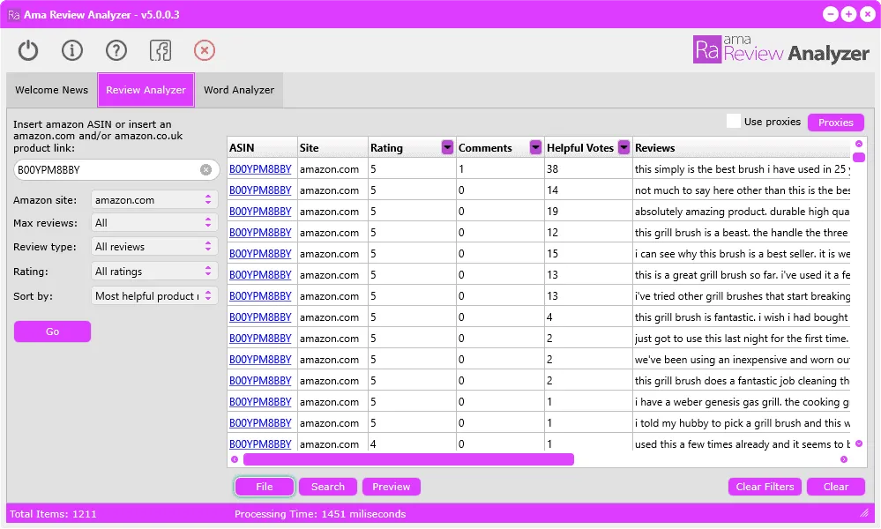Select review 'i told my hubby to pick'
The image size is (881, 529).
click(x=742, y=423)
